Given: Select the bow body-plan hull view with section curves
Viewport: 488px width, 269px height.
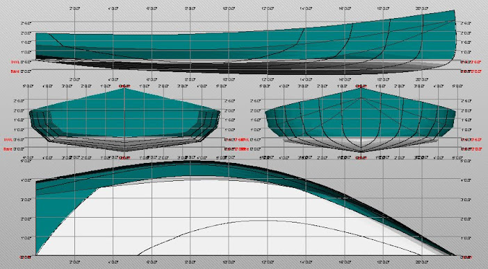Looking at the screenshot, I should [x=360, y=120].
